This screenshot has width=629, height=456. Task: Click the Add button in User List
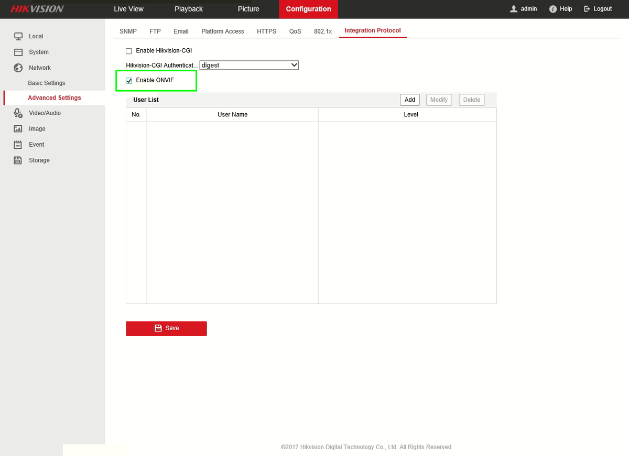409,100
